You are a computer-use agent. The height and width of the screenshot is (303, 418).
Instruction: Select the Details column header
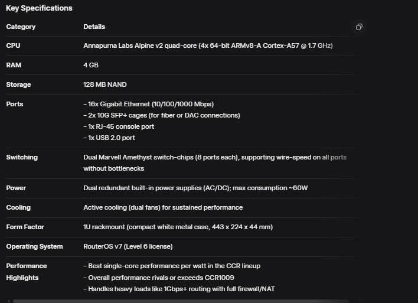click(x=94, y=27)
